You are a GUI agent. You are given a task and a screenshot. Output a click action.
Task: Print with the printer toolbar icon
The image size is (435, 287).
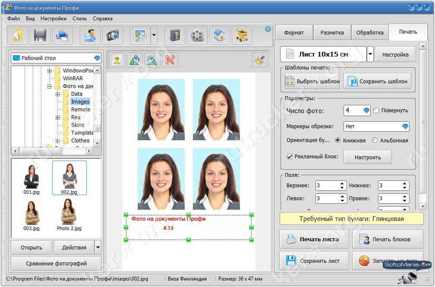pos(62,35)
